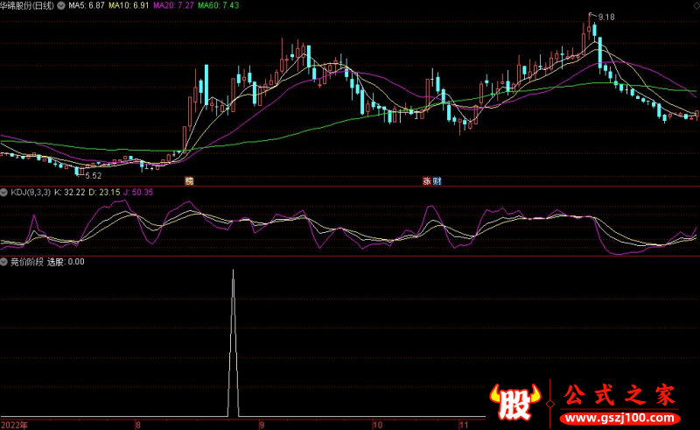The width and height of the screenshot is (700, 430).
Task: Expand the 竞价阶段 indicator dropdown arrow
Action: pos(4,261)
